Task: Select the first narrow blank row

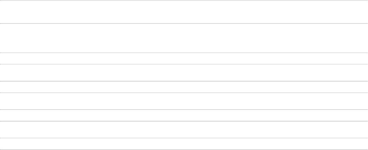Action: (184, 58)
